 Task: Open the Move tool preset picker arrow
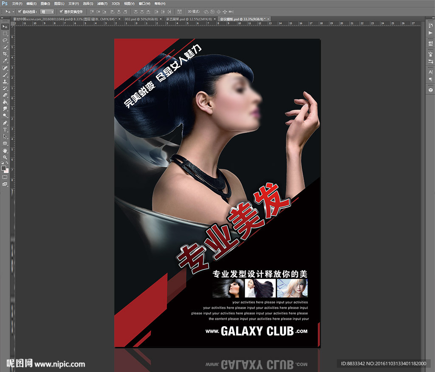(13, 11)
